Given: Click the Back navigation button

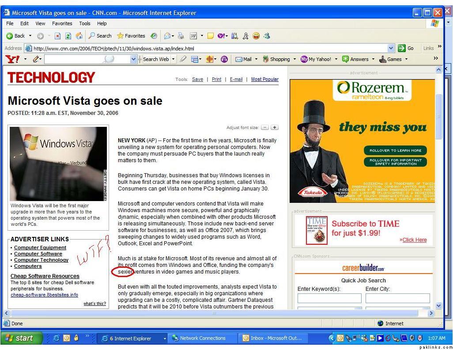Looking at the screenshot, I should point(16,36).
